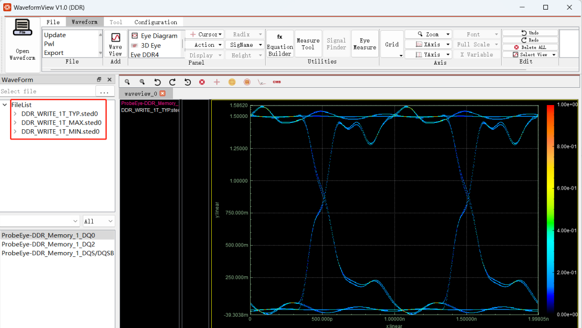Screen dimensions: 582x328
Task: Expand DDR_WRITE_1T_TYP.sted0 tree node
Action: click(x=15, y=114)
